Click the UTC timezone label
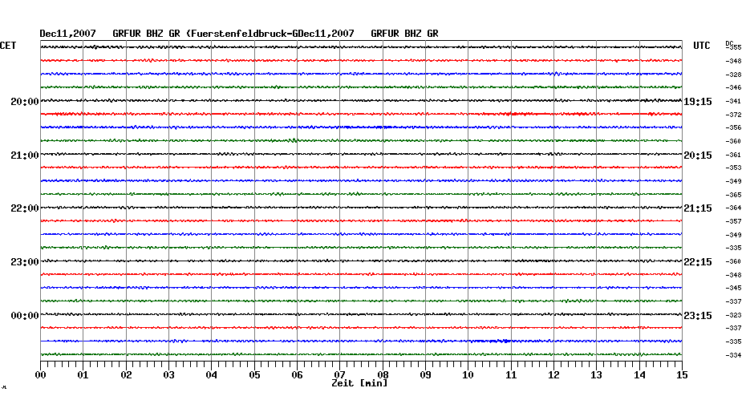This screenshot has height=396, width=746. coord(701,46)
